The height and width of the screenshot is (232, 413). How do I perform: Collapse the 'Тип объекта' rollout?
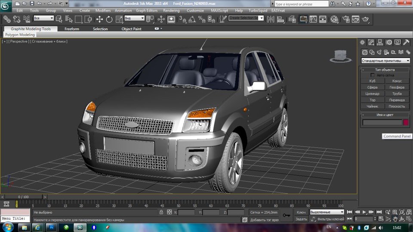pyautogui.click(x=363, y=70)
